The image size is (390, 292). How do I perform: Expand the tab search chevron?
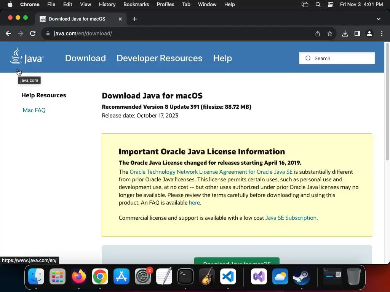pyautogui.click(x=378, y=19)
